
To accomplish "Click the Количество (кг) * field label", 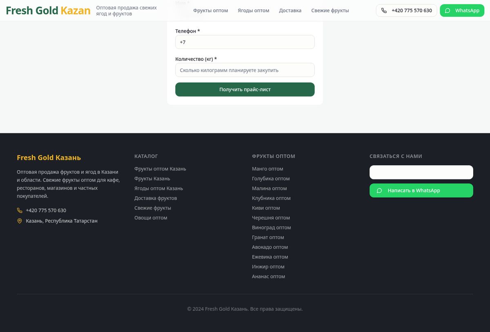I will pyautogui.click(x=196, y=59).
